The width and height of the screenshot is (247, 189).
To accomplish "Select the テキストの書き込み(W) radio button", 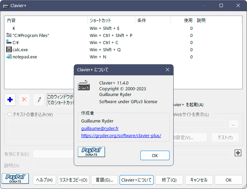I will [x=10, y=114].
